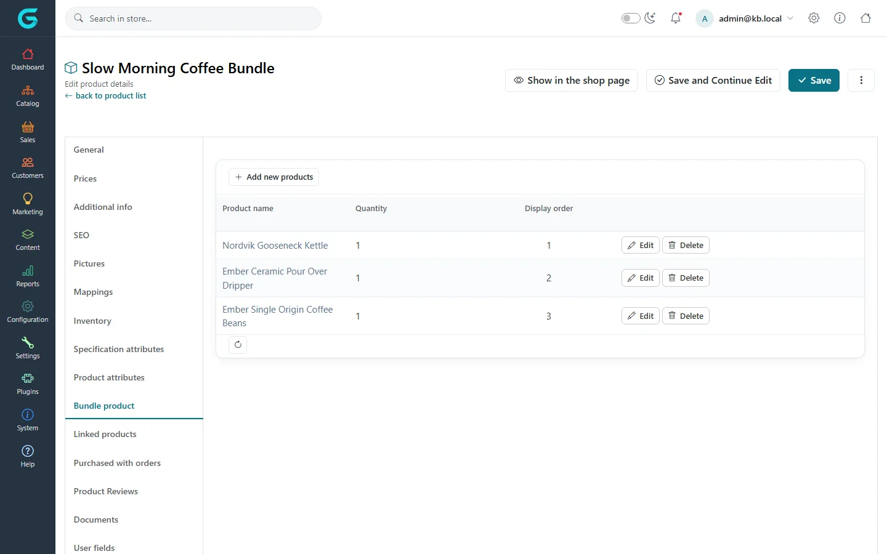Open the Plugins sidebar section

(28, 384)
